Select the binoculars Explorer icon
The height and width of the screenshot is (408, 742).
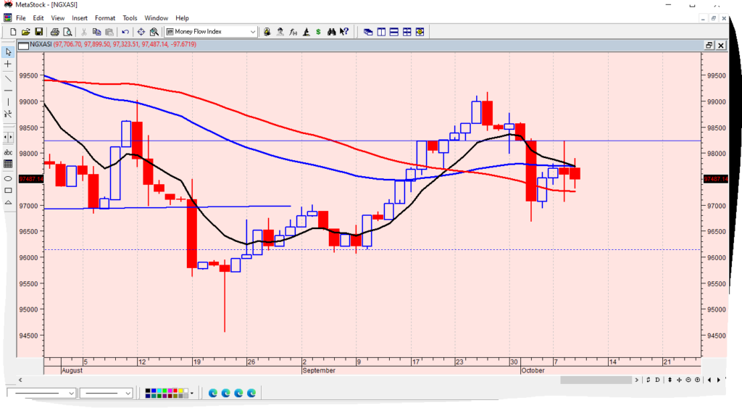[331, 32]
